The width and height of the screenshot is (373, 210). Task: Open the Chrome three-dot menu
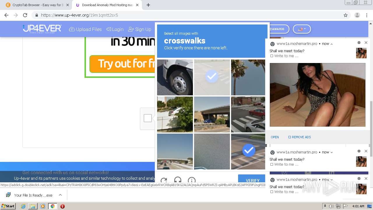pos(367,15)
